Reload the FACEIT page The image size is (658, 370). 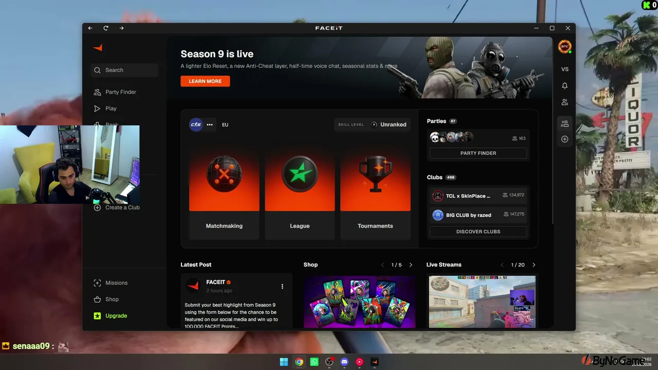point(106,28)
